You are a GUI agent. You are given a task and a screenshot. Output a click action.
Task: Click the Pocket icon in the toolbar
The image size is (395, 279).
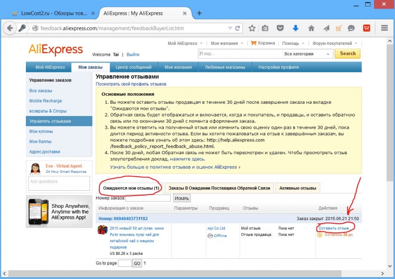coord(280,28)
